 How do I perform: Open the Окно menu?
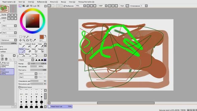click(x=72, y=2)
